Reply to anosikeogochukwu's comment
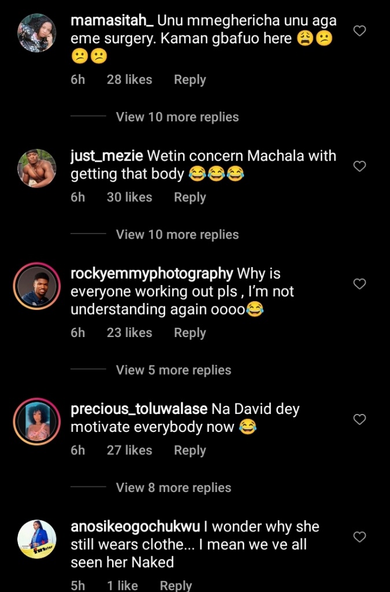The width and height of the screenshot is (390, 592). [x=176, y=585]
